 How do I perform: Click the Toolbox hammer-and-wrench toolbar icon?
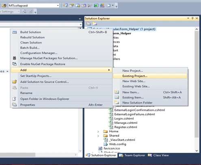click(90, 6)
